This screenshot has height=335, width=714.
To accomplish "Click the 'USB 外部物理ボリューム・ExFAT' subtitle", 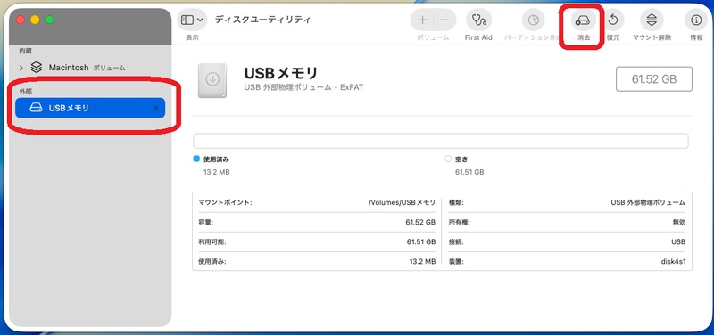I will (303, 87).
